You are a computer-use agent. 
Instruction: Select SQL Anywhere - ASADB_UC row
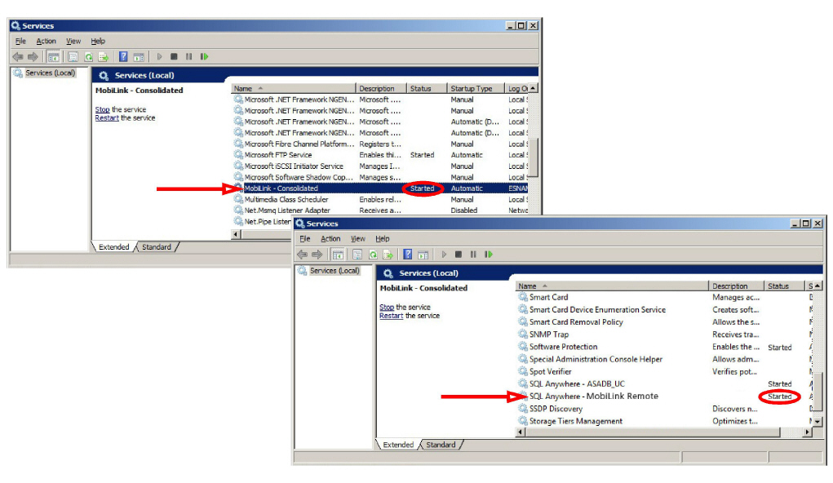coord(665,384)
